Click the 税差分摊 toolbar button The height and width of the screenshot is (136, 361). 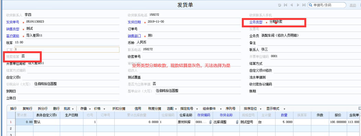click(155, 109)
